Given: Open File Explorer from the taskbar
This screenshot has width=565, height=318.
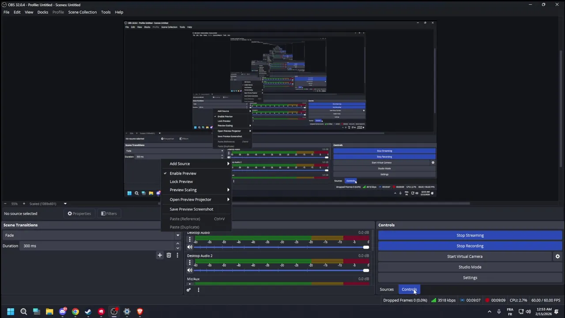Looking at the screenshot, I should [x=49, y=312].
